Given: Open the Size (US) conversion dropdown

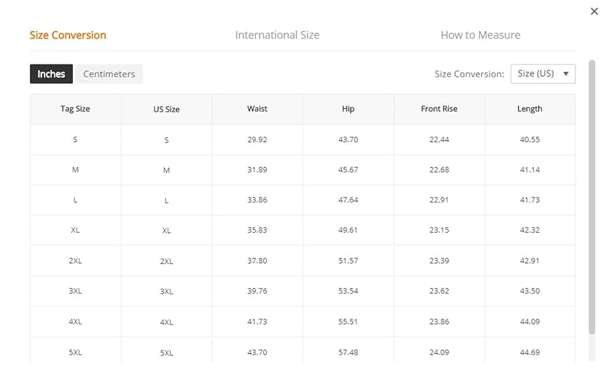Looking at the screenshot, I should click(543, 74).
